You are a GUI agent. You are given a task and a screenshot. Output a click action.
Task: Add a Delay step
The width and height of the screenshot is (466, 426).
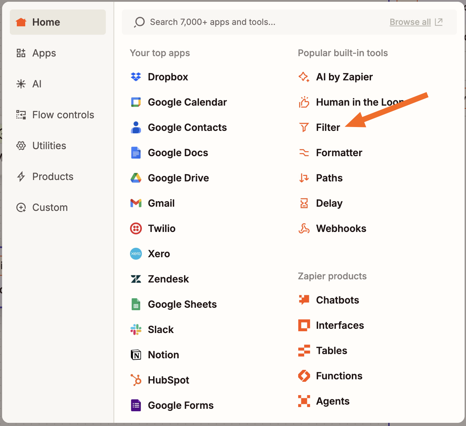[329, 203]
